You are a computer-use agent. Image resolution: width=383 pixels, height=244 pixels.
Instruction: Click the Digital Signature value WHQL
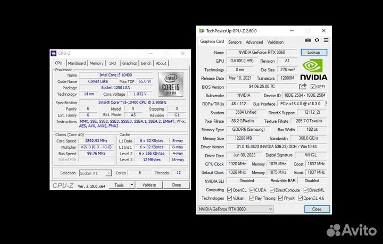click(311, 155)
